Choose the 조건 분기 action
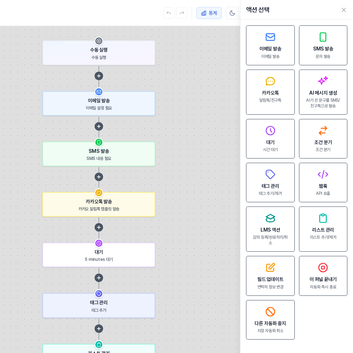353x353 pixels. click(x=323, y=139)
